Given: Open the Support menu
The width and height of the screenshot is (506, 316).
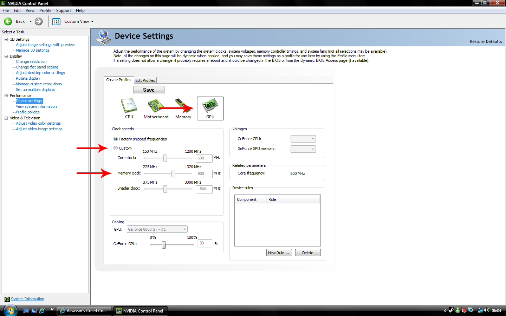Looking at the screenshot, I should tap(64, 11).
